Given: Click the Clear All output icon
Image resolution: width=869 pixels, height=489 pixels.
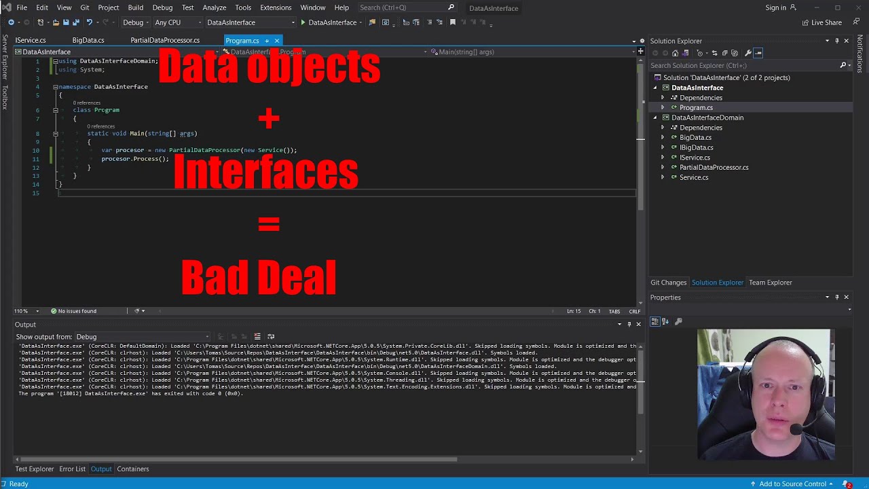Looking at the screenshot, I should point(257,336).
